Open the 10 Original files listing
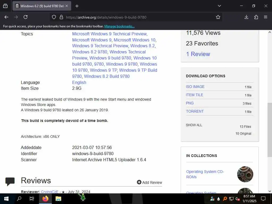 click(x=243, y=134)
